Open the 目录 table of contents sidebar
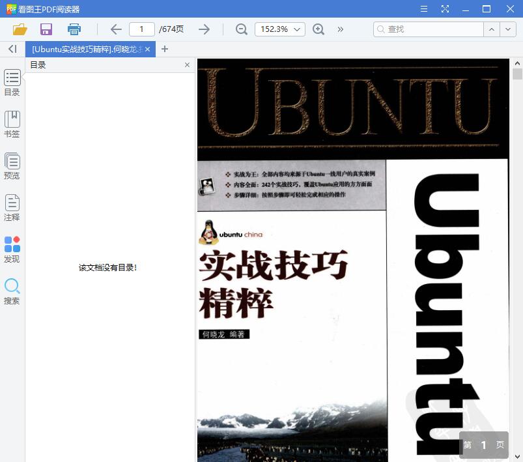The width and height of the screenshot is (523, 462). 12,83
